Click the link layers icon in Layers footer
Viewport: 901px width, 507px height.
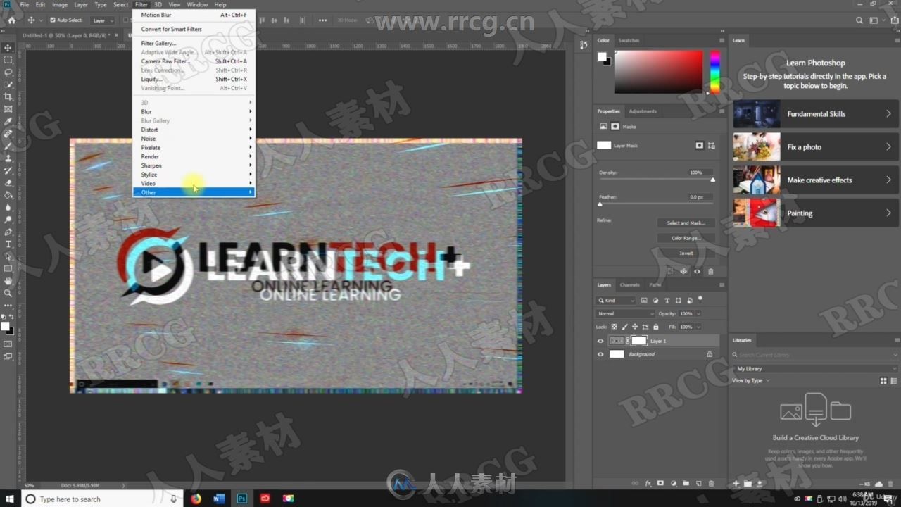[635, 484]
